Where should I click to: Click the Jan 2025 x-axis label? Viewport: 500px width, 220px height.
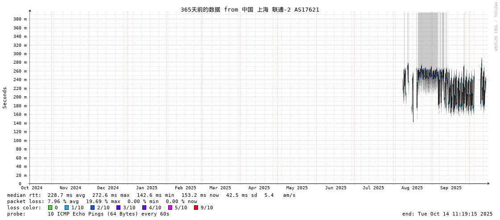coord(147,188)
